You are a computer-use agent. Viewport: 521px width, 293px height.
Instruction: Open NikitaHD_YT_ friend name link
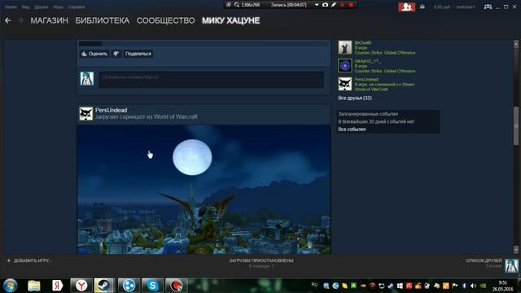click(367, 61)
